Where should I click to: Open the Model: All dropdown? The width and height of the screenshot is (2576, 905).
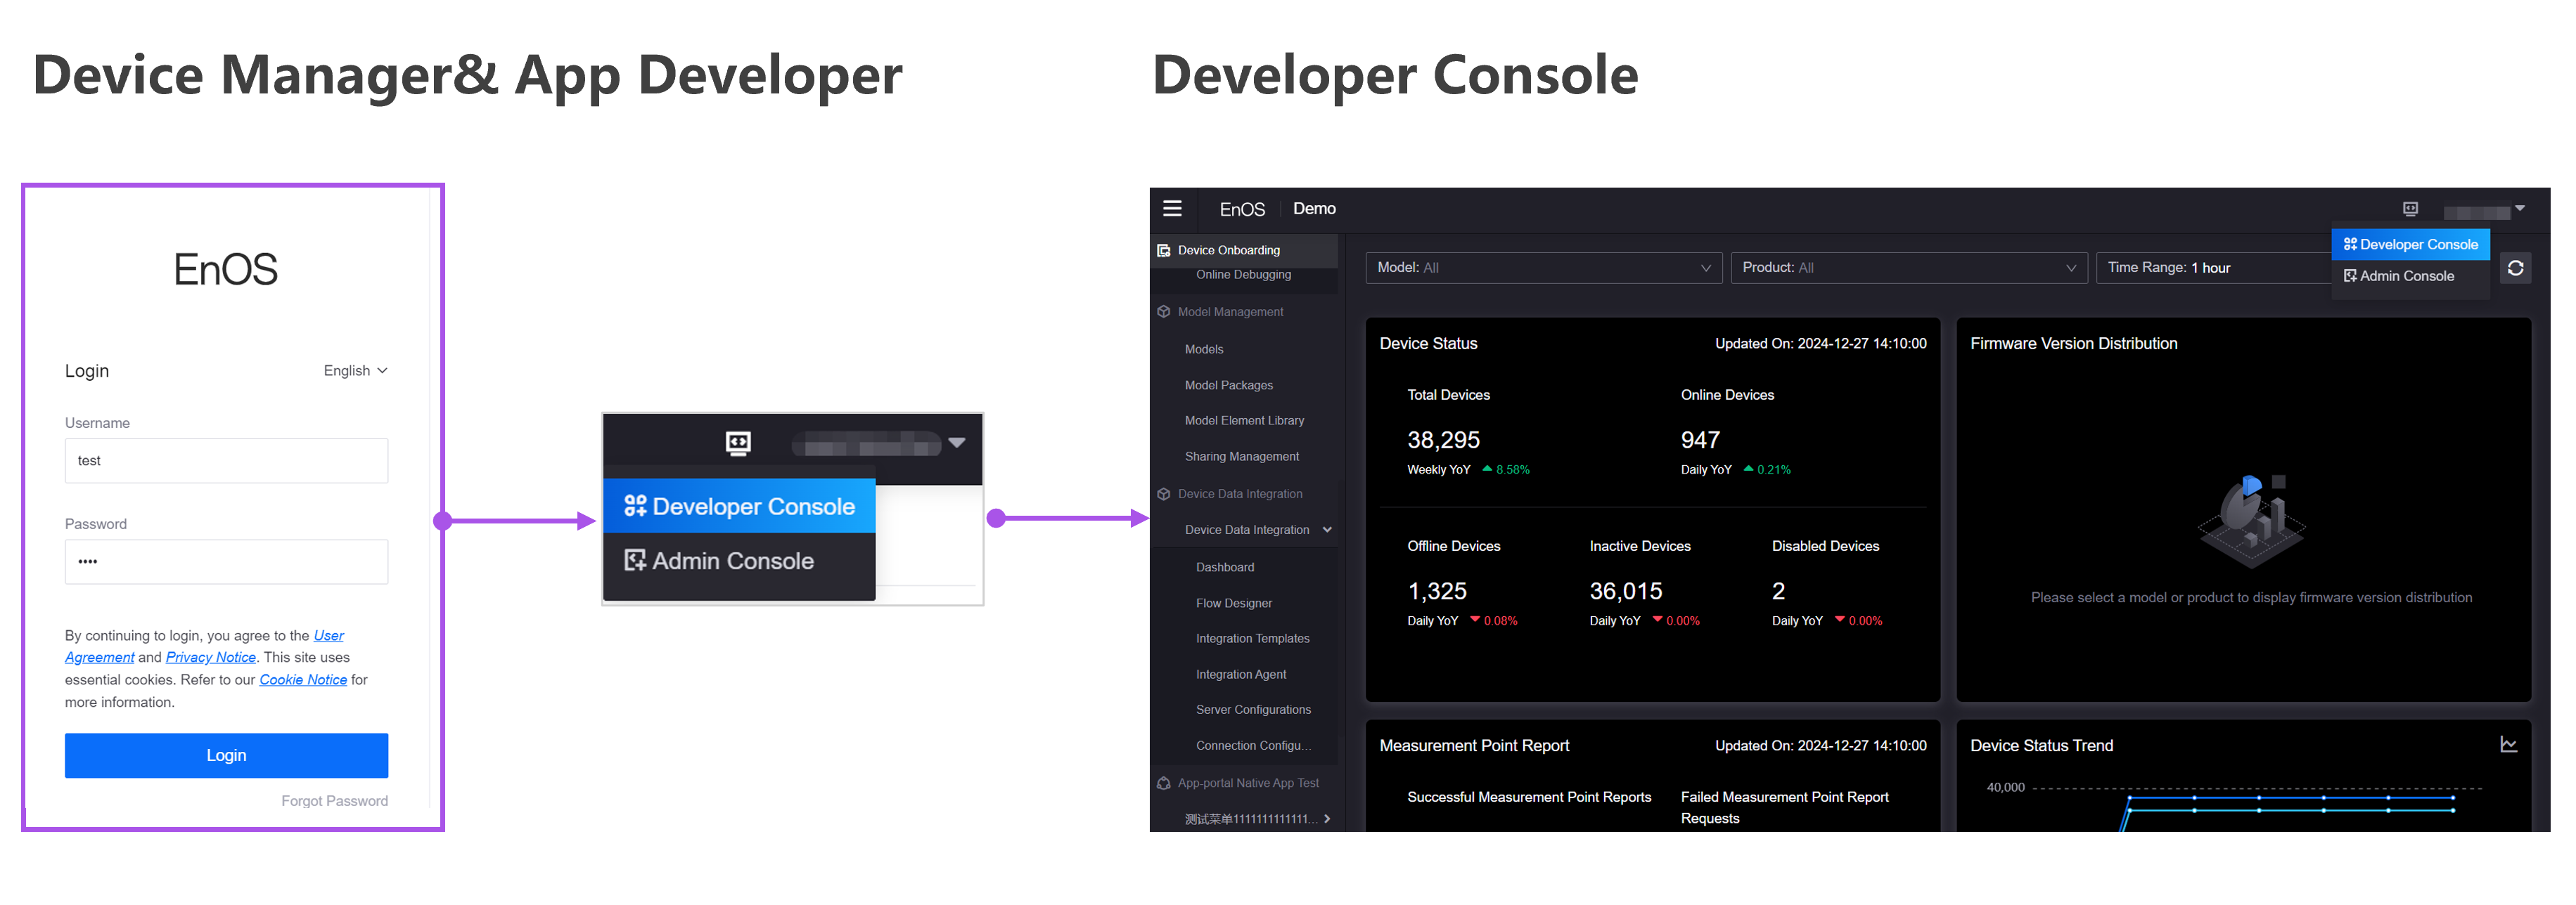point(1543,267)
